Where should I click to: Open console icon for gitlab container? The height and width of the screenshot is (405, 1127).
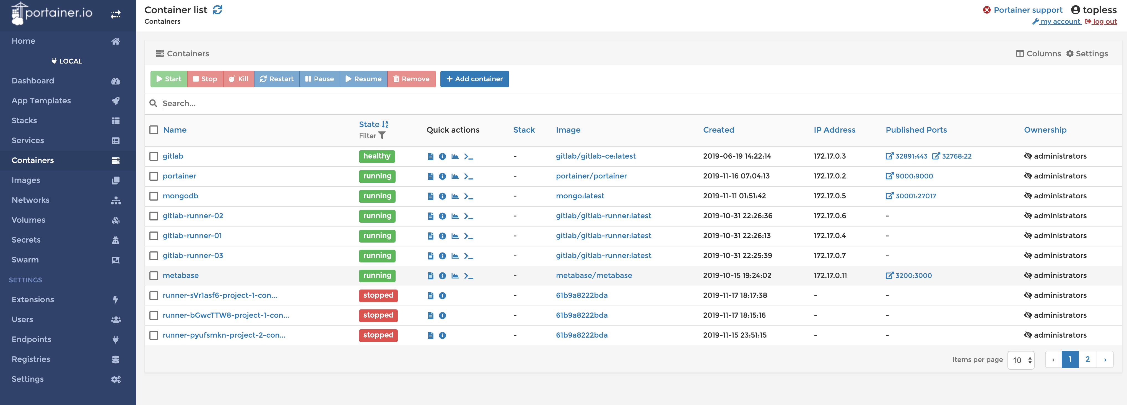pos(469,156)
